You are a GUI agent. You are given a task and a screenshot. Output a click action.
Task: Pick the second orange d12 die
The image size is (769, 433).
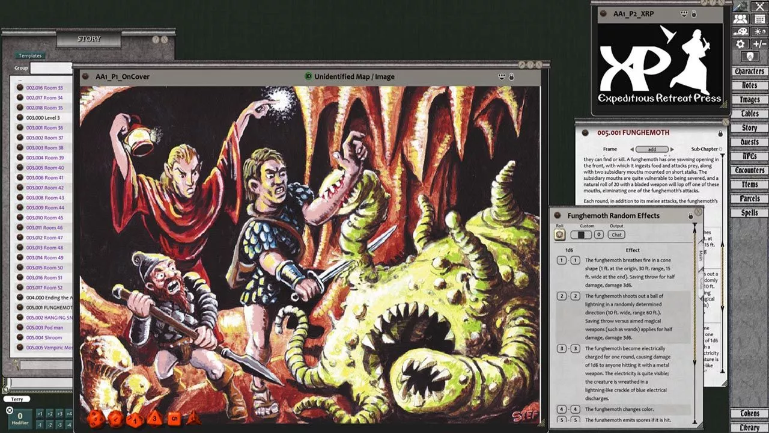click(x=115, y=419)
